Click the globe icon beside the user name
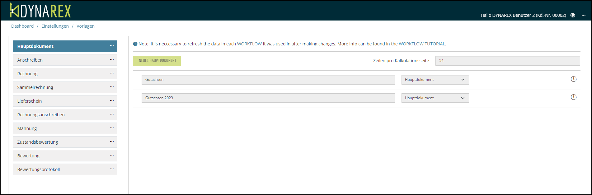This screenshot has height=195, width=592. pyautogui.click(x=572, y=15)
